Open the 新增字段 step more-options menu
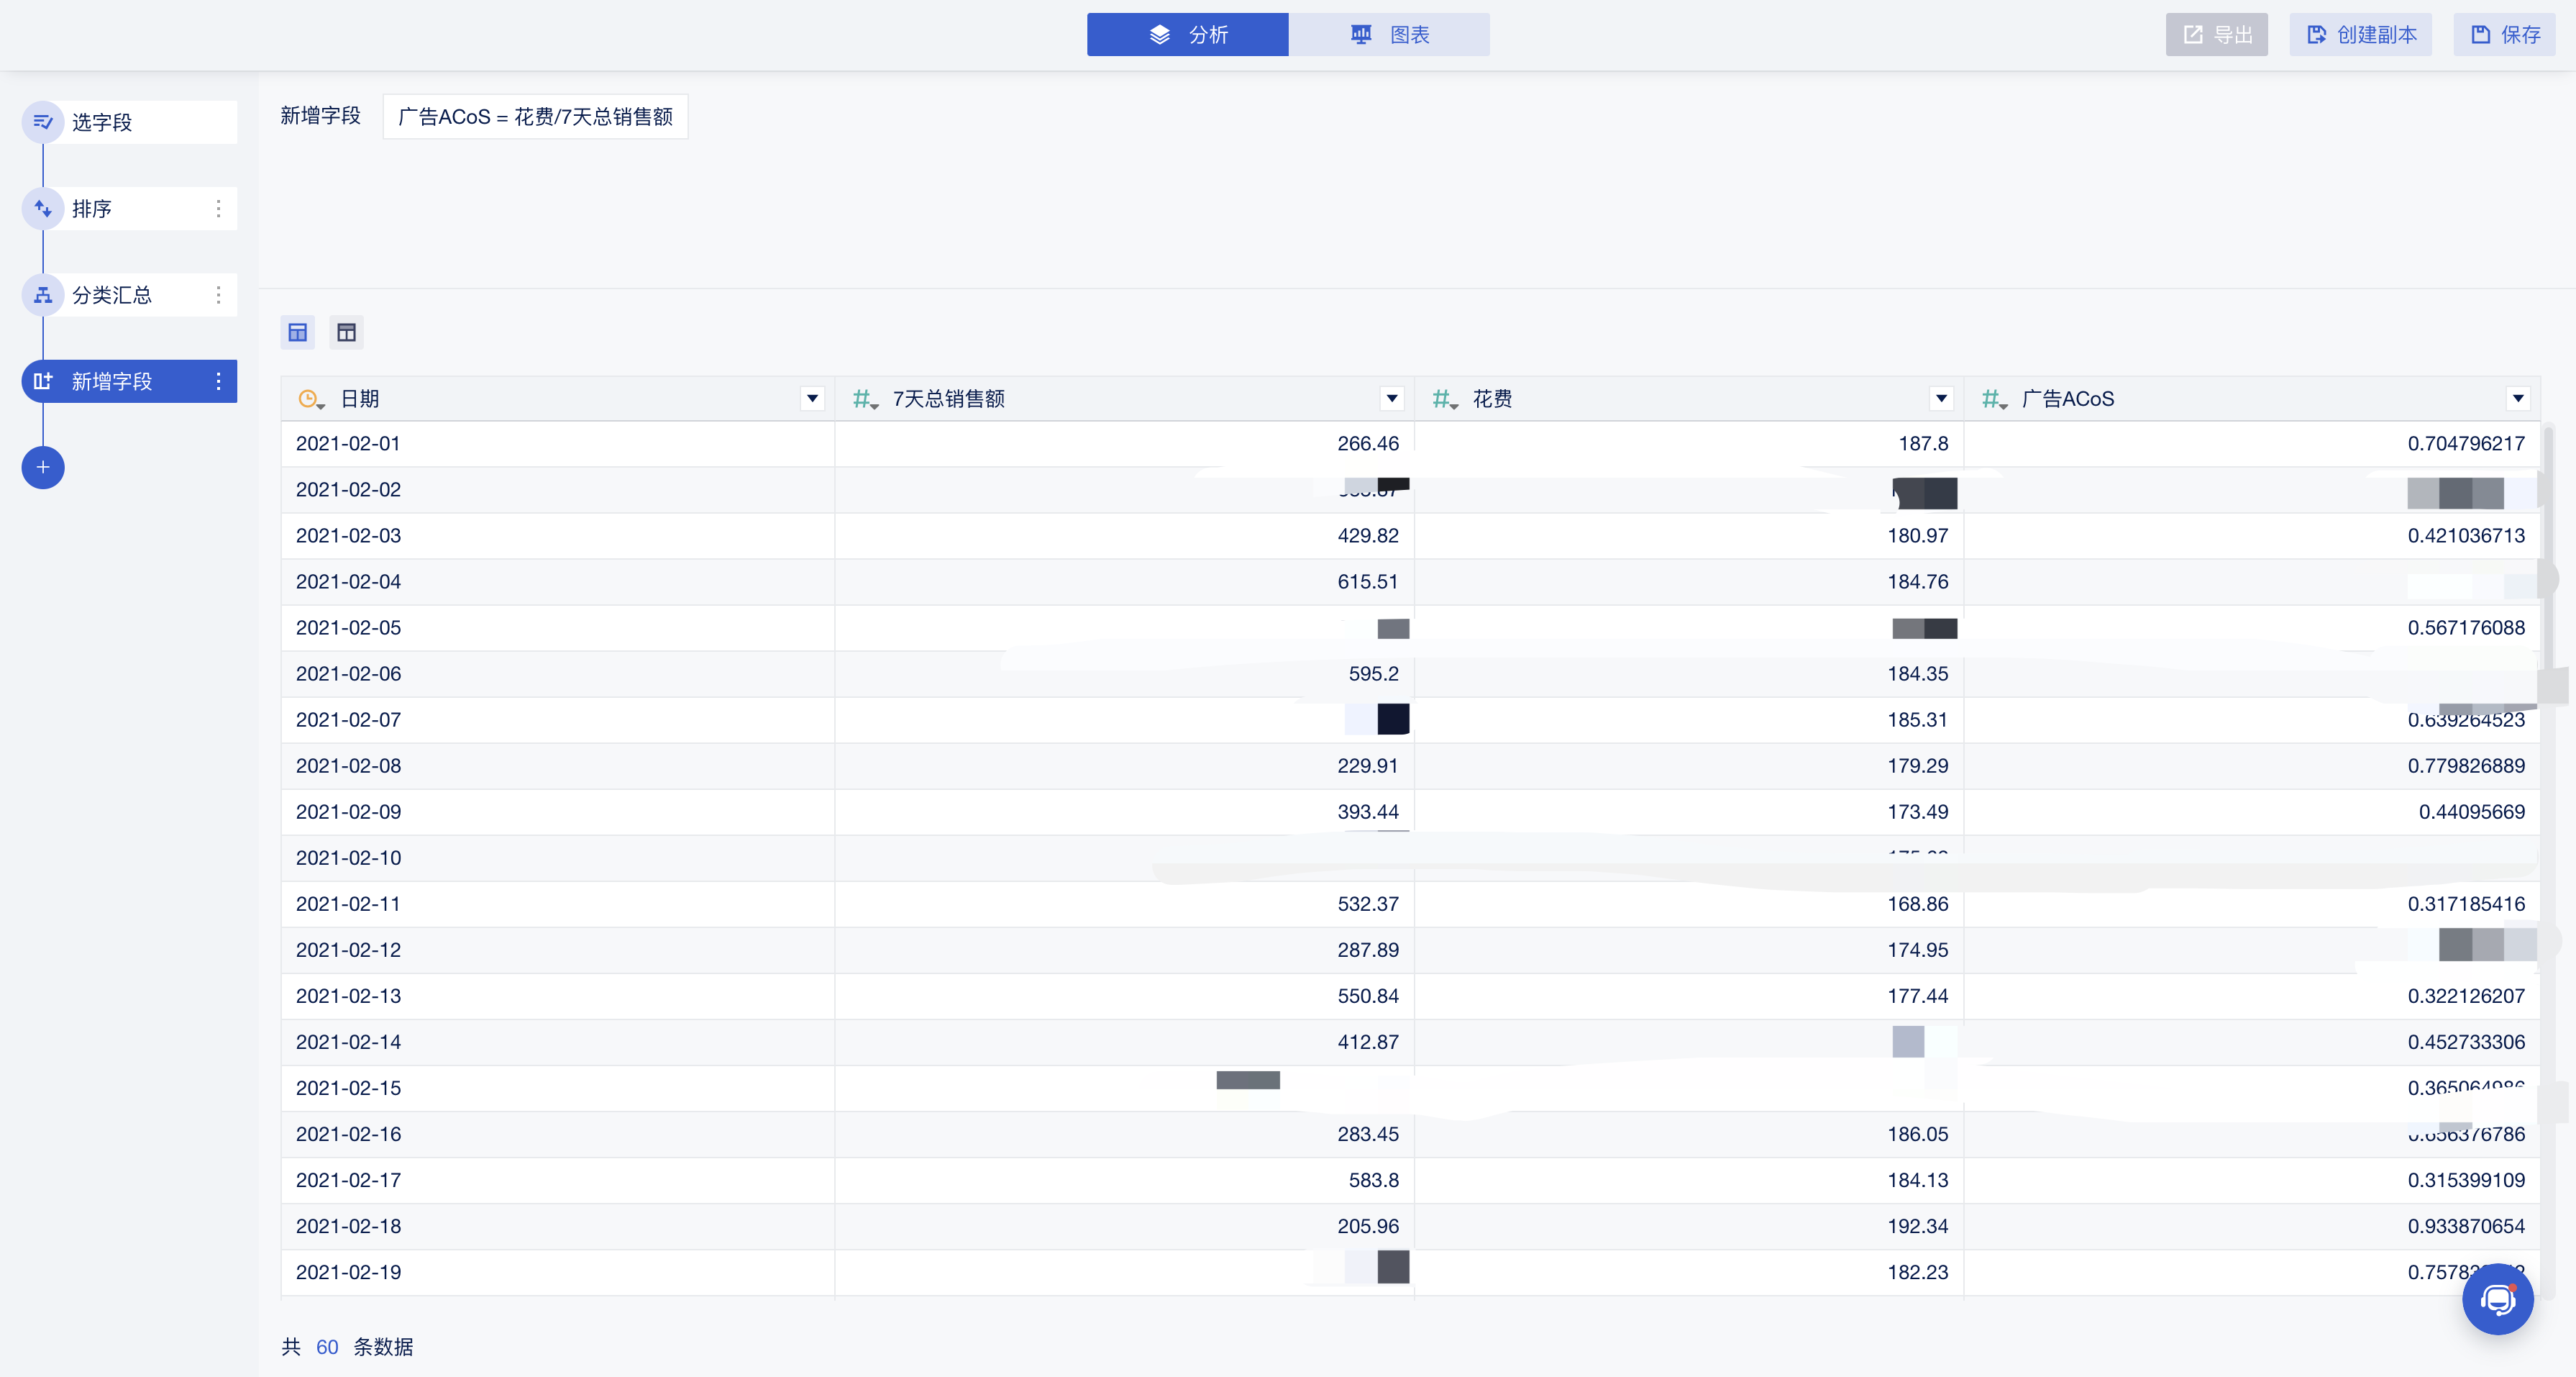This screenshot has width=2576, height=1377. coord(218,381)
